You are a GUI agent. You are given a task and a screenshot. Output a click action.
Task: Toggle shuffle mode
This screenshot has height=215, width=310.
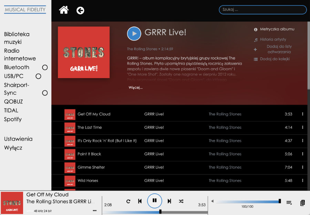[181, 201]
